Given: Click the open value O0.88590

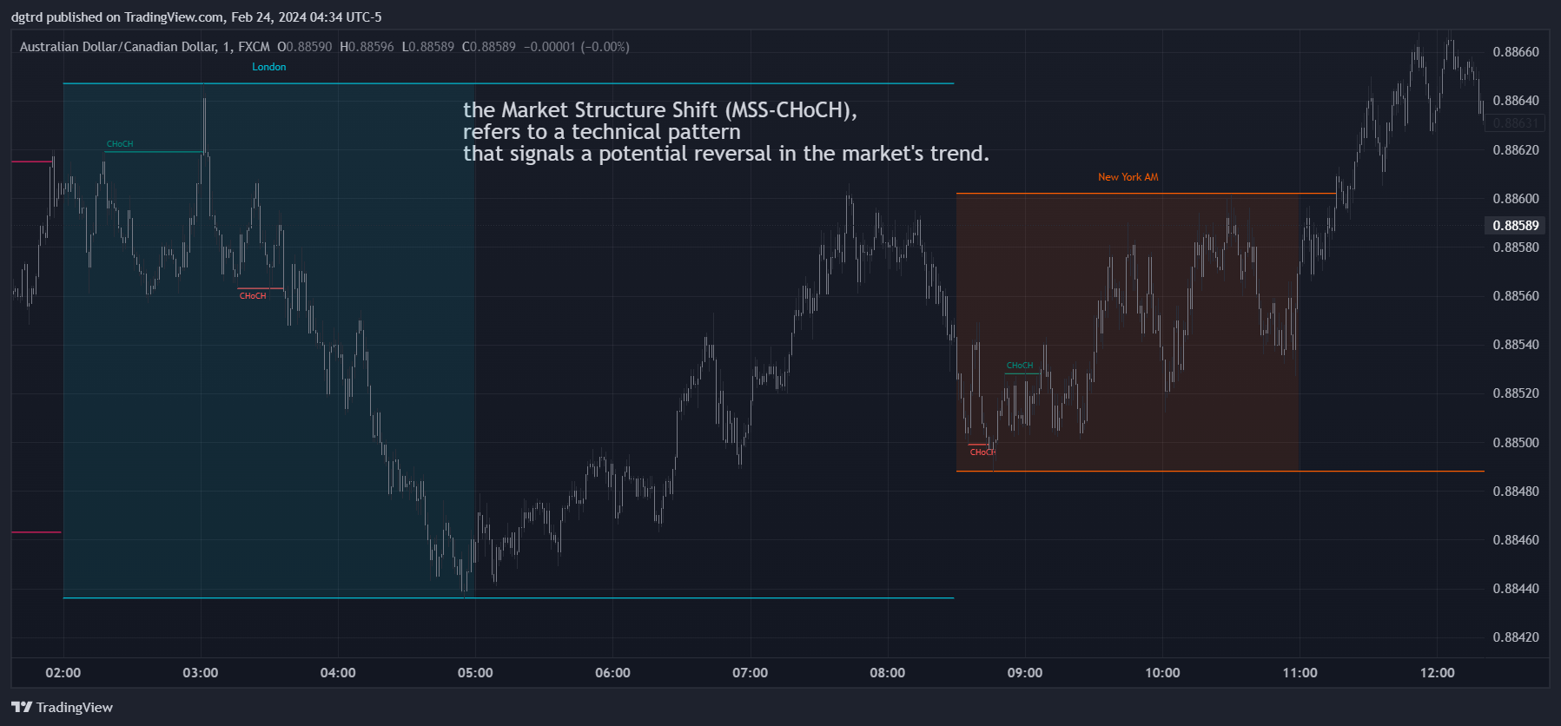Looking at the screenshot, I should [x=305, y=47].
